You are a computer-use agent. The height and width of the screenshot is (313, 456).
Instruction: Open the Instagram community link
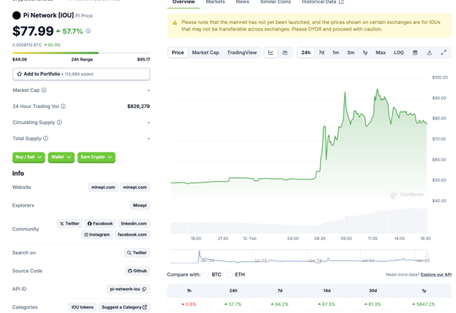click(97, 235)
